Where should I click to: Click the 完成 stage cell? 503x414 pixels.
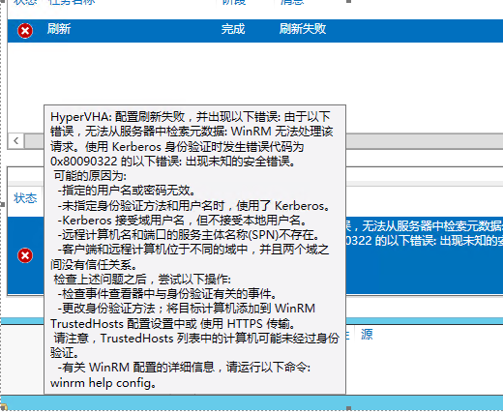click(233, 29)
